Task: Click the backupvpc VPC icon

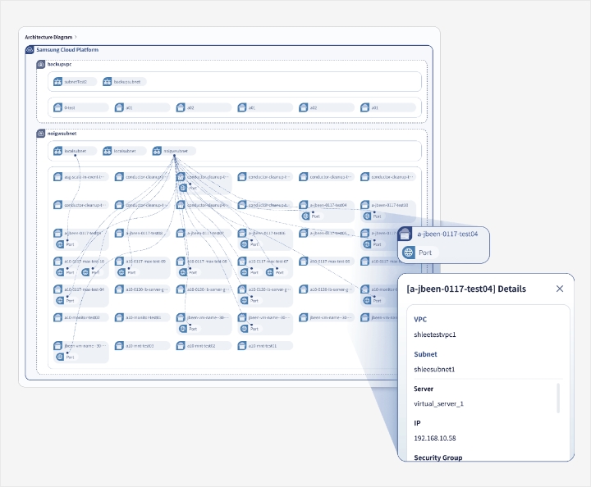Action: (41, 64)
